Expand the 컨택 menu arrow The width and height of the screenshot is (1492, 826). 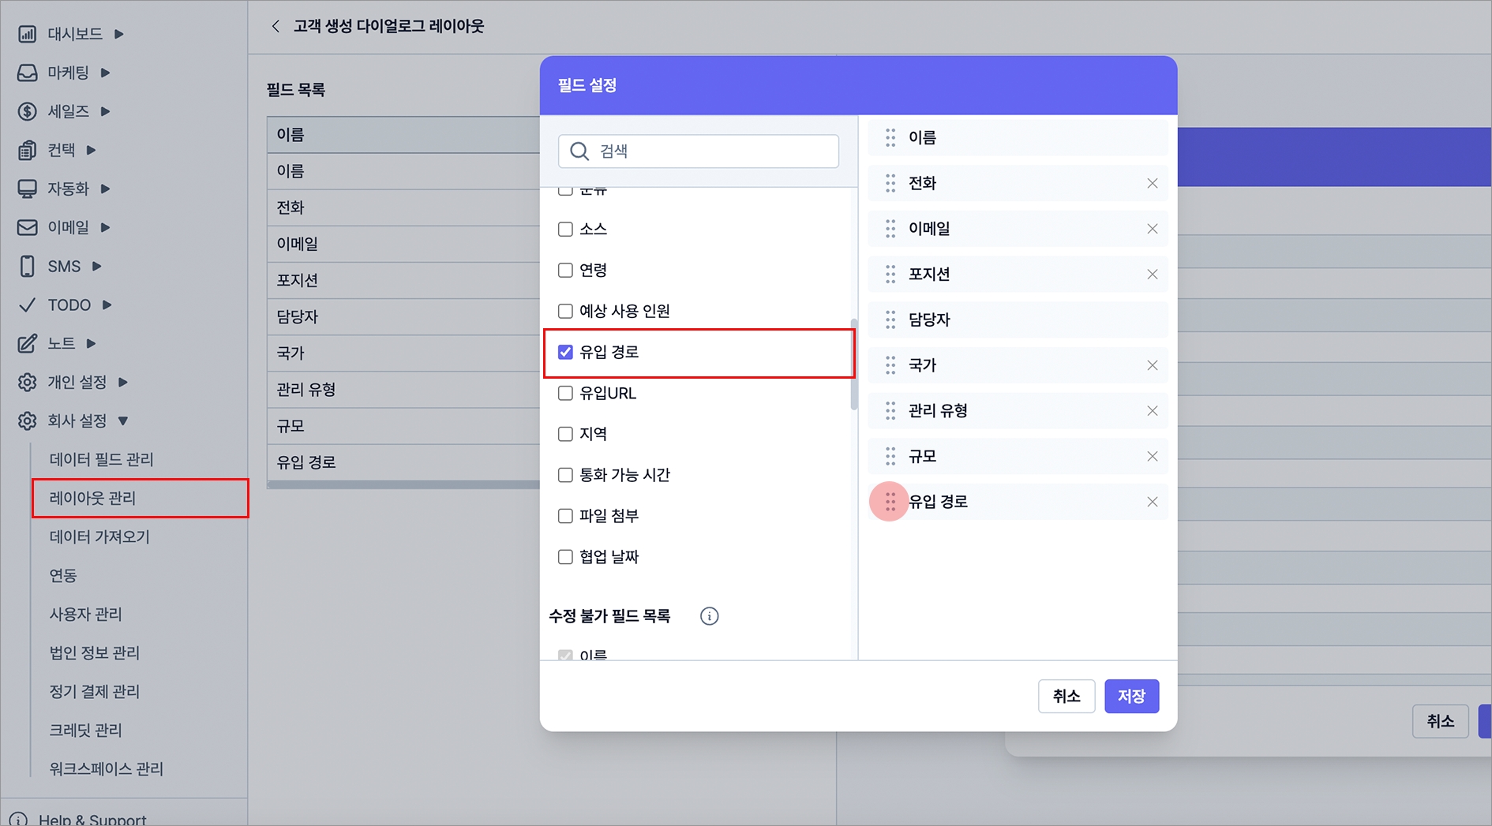[x=91, y=150]
